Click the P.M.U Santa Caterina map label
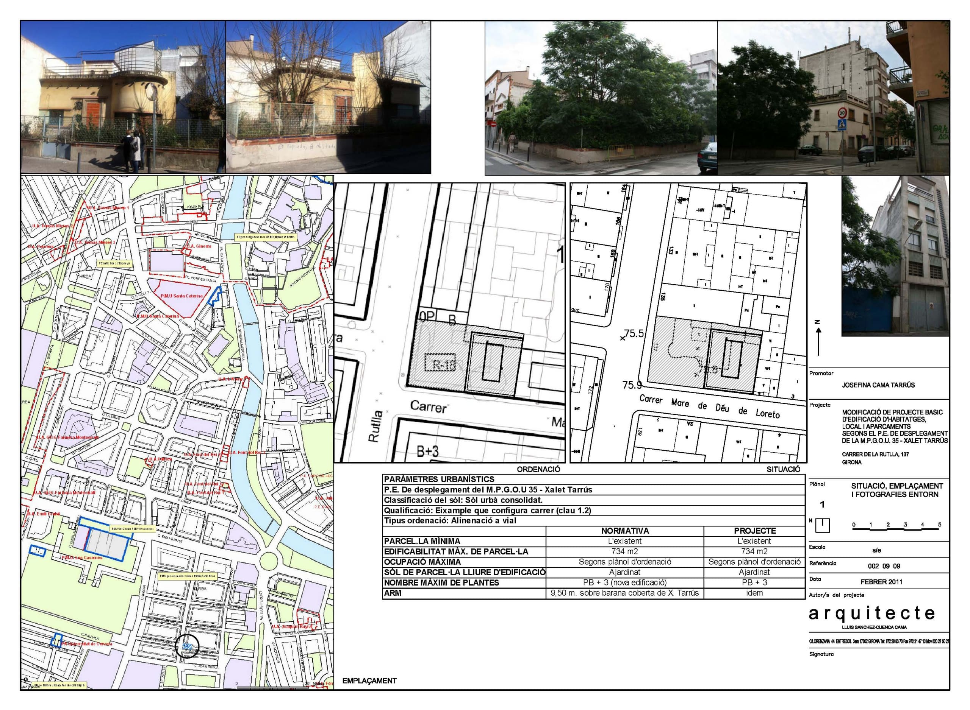970x710 pixels. coord(181,296)
